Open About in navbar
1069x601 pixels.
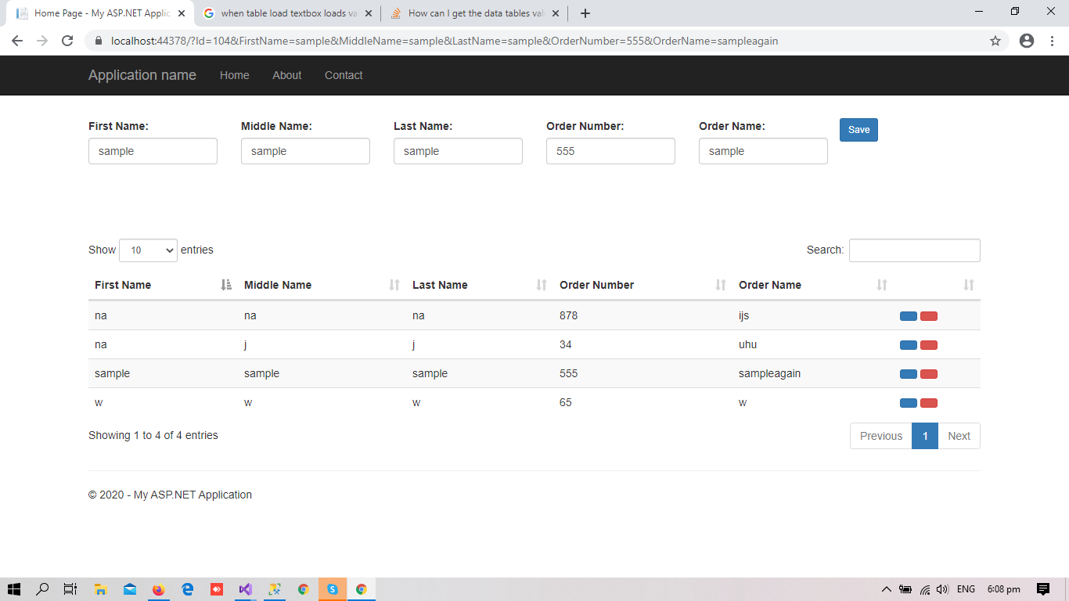click(x=287, y=75)
